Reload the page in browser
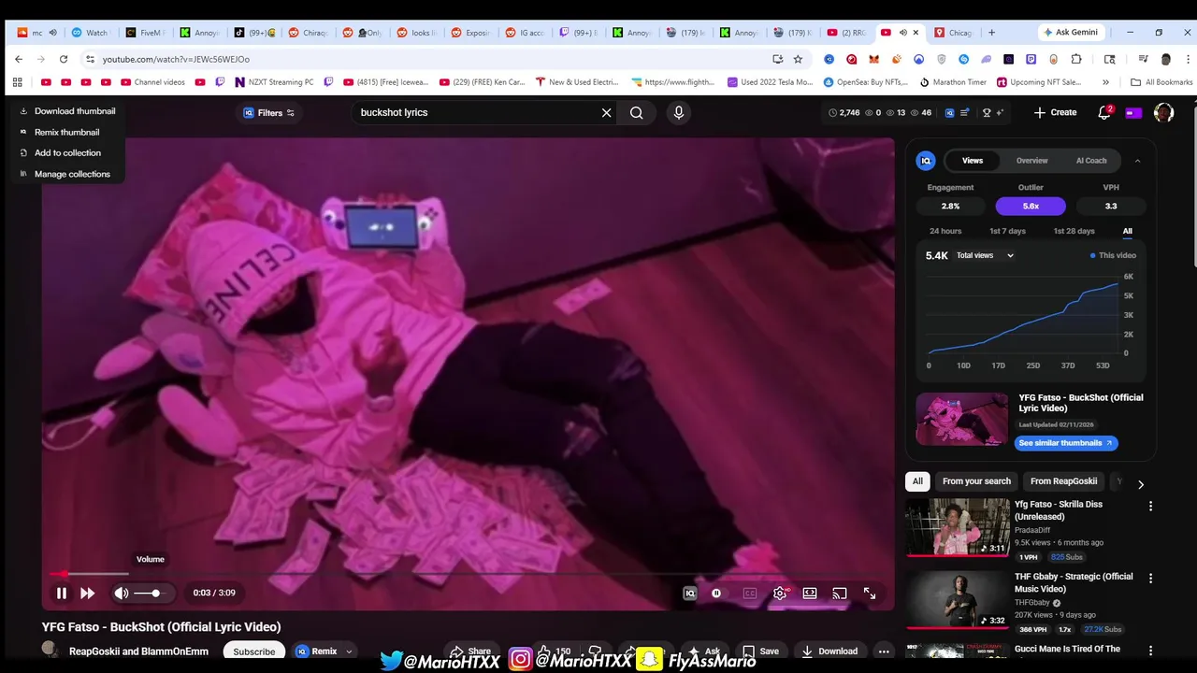 click(x=63, y=59)
